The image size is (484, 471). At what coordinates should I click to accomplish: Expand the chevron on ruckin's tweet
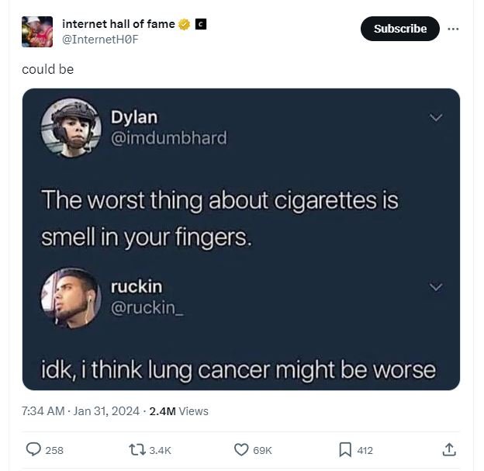click(436, 287)
